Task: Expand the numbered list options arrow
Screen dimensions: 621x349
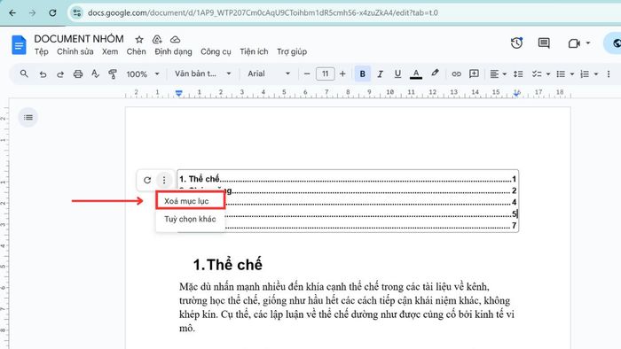Action: tap(595, 74)
